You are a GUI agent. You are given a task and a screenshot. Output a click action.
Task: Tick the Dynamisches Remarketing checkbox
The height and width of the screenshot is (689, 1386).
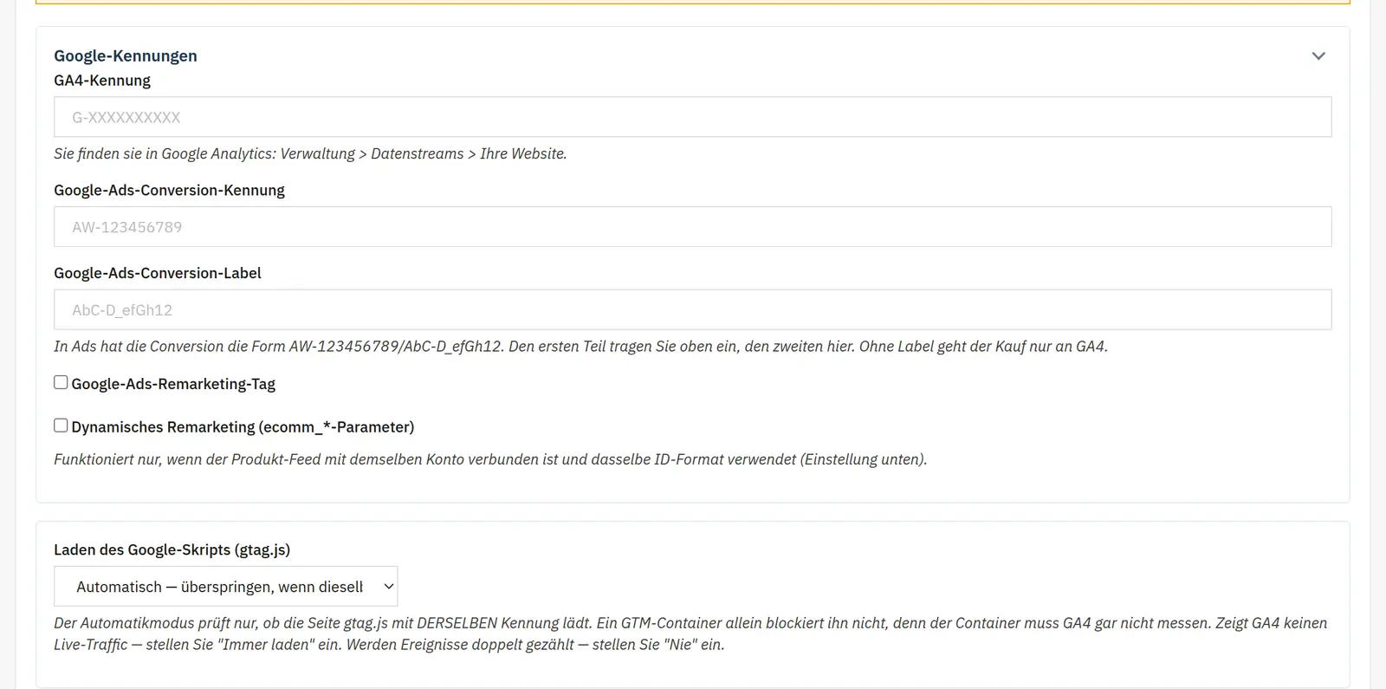(x=61, y=426)
